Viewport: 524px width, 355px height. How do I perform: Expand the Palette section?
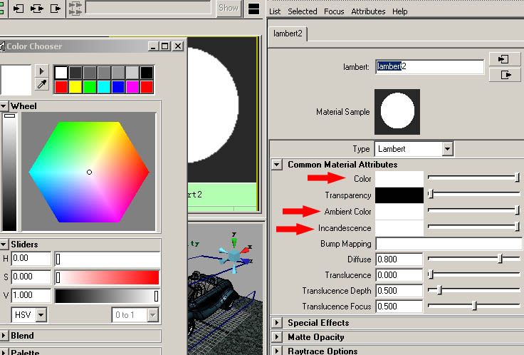pos(4,352)
